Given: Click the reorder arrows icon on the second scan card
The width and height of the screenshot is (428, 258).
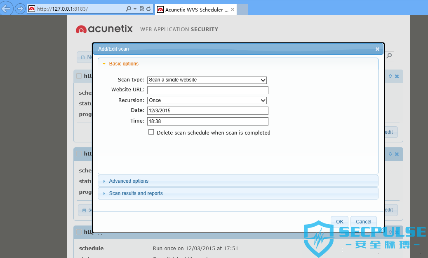Looking at the screenshot, I should (x=390, y=154).
